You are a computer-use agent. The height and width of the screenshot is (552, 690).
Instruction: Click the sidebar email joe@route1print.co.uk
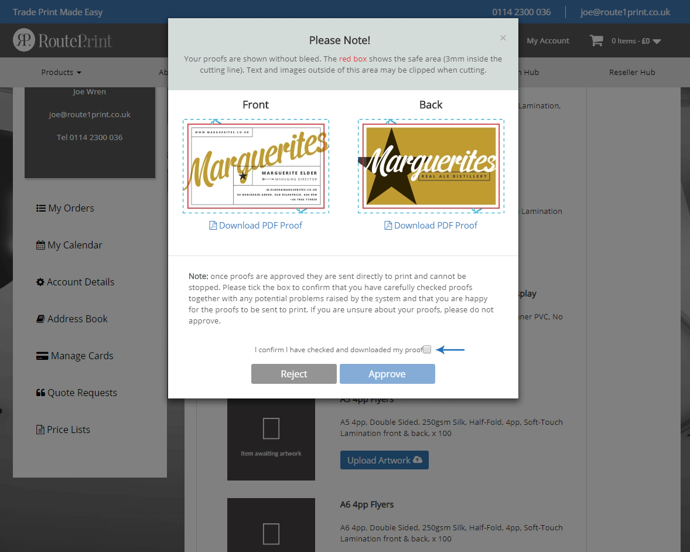click(90, 114)
